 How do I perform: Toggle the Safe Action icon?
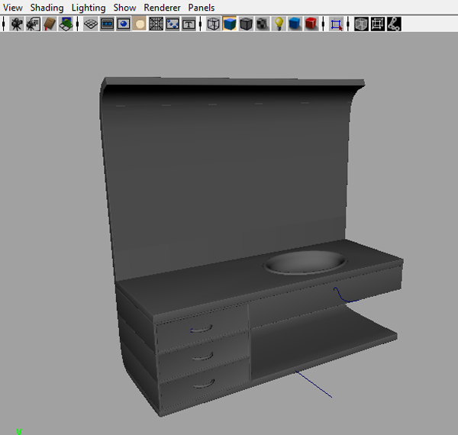(x=173, y=24)
